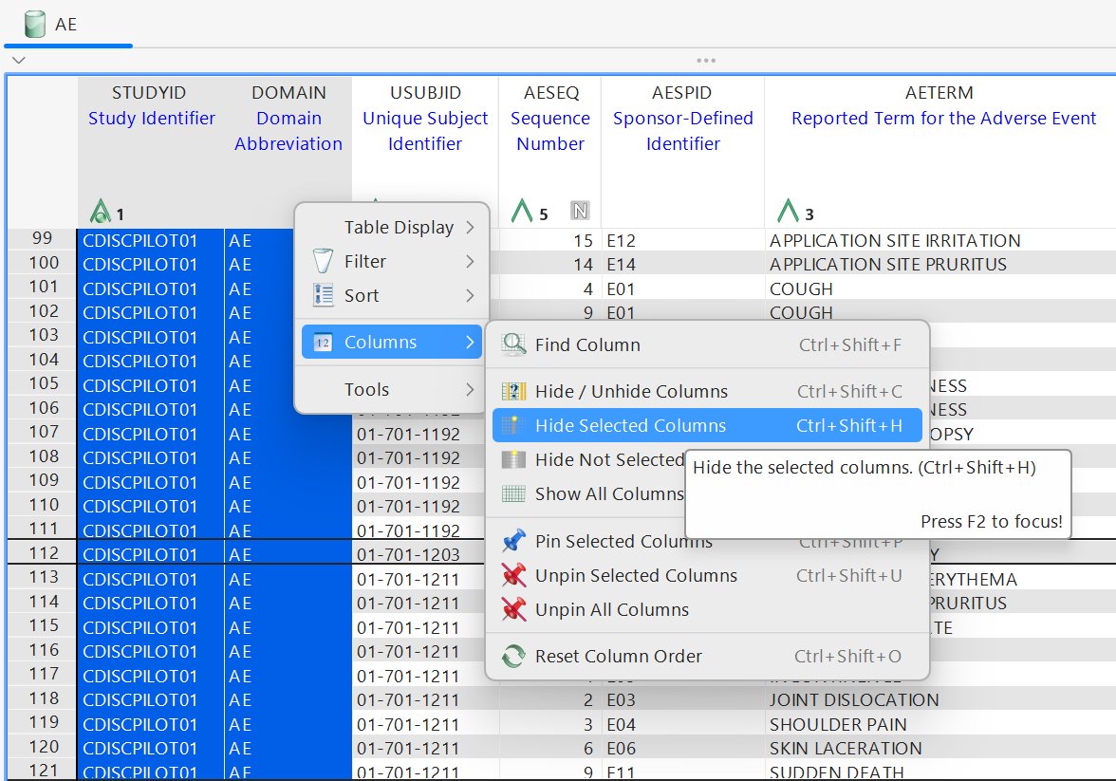The height and width of the screenshot is (781, 1116).
Task: Click the AETERM column header
Action: 940,153
